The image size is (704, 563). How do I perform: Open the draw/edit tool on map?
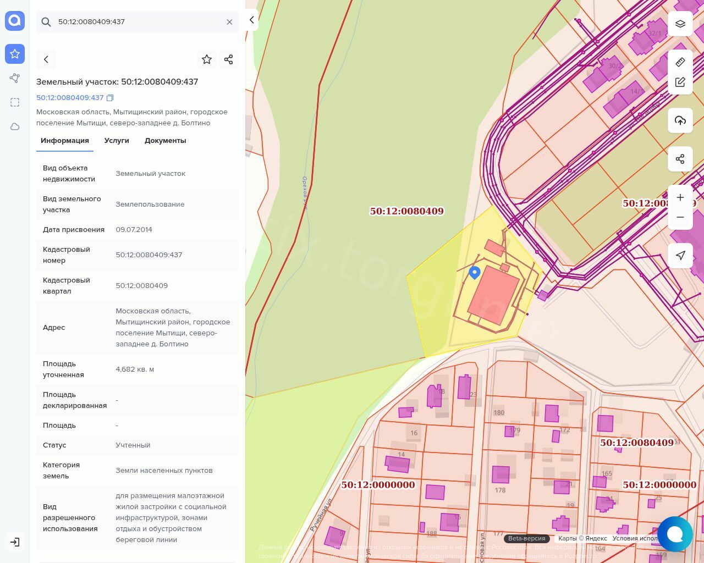(680, 82)
